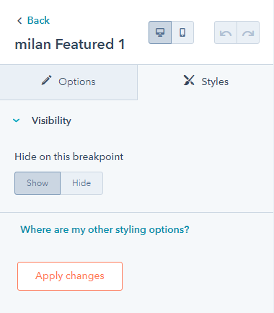Screen dimensions: 274x313
Task: Undo the last change
Action: tap(226, 32)
